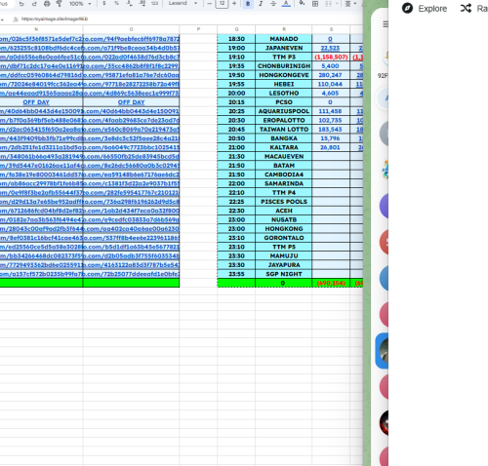The image size is (488, 466).
Task: Click the increase font size plus button
Action: (x=234, y=4)
